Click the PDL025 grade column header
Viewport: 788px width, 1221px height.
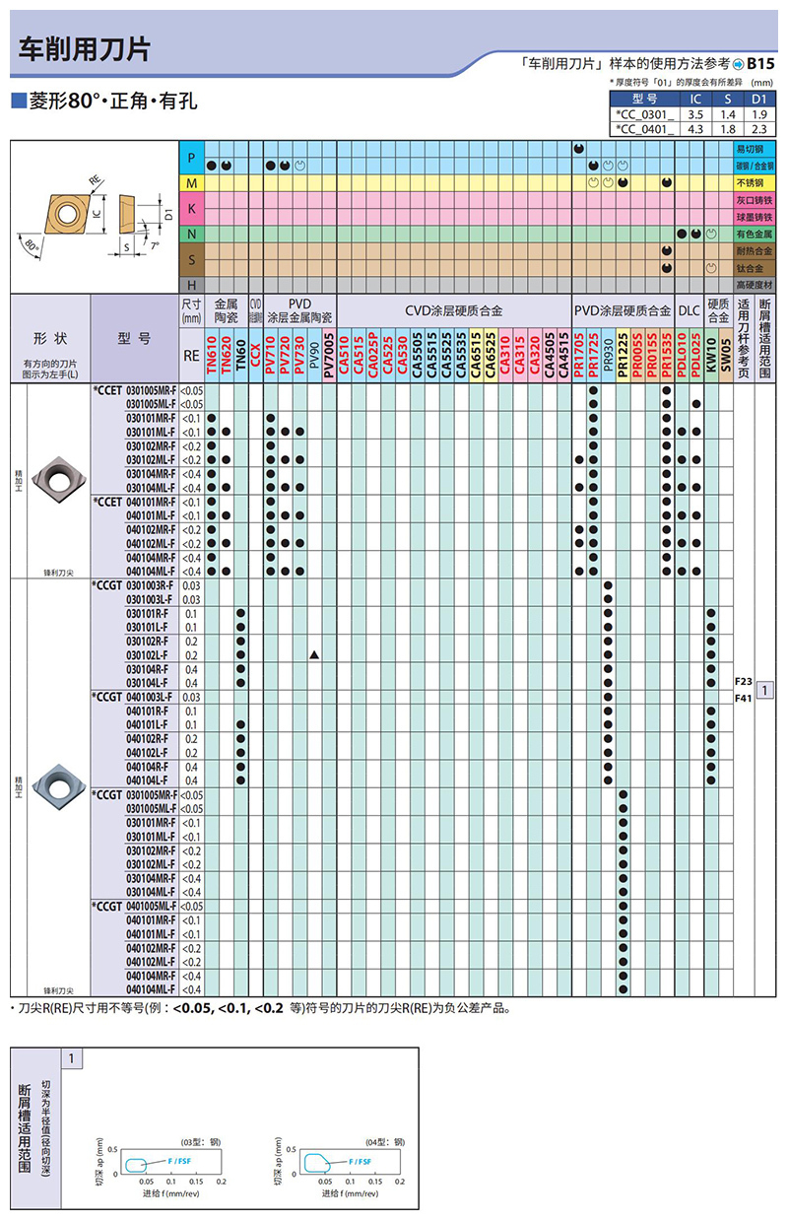tap(696, 355)
